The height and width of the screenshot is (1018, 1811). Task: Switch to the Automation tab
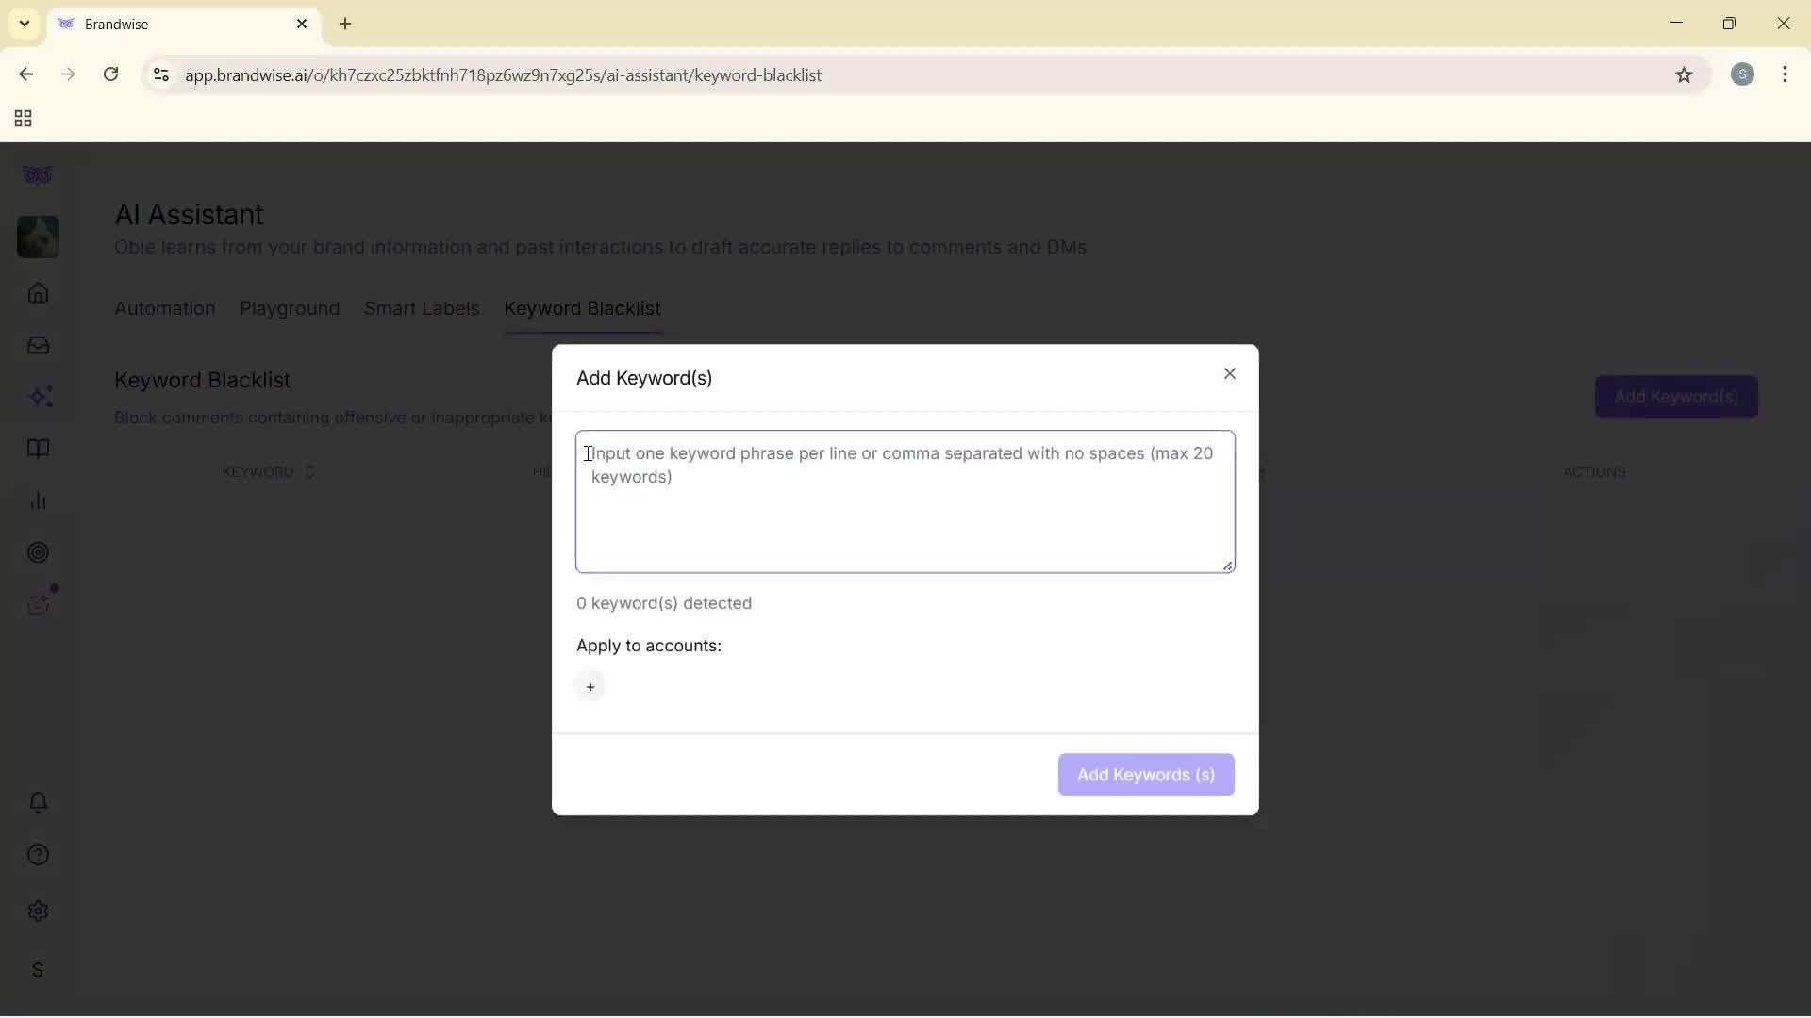coord(163,308)
